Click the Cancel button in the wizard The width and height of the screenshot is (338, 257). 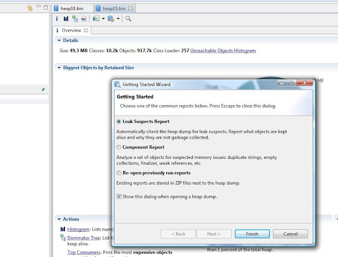(x=290, y=234)
